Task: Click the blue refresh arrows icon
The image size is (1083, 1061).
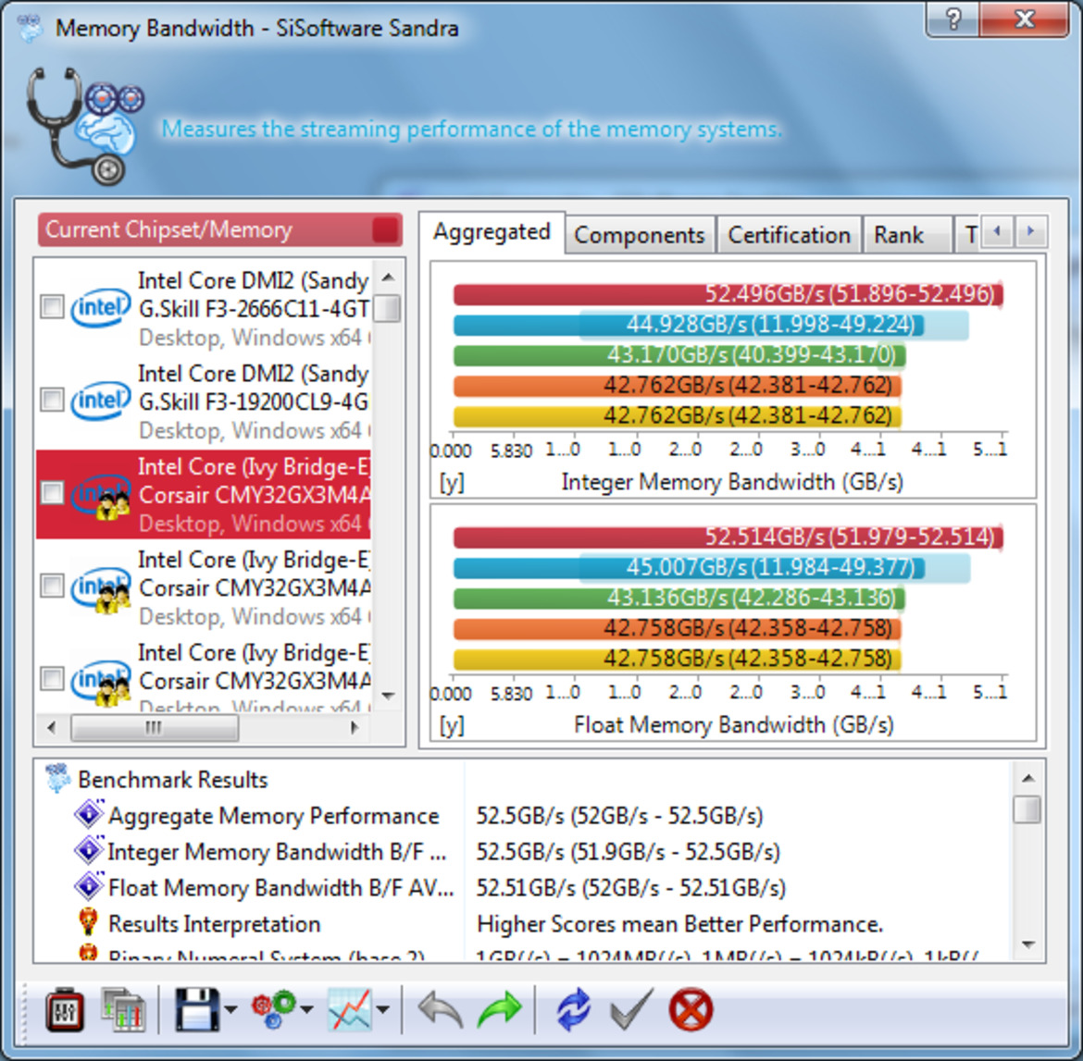Action: click(x=574, y=1011)
